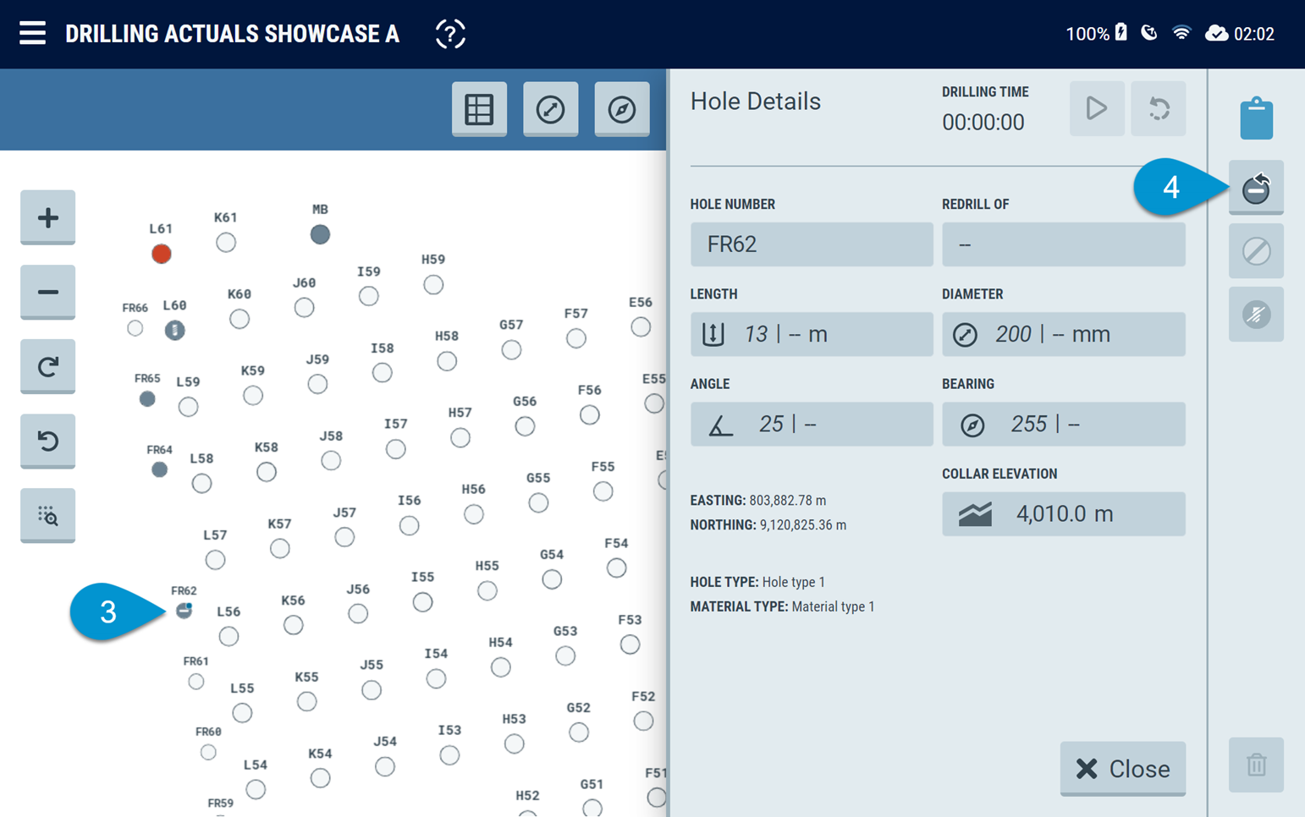Click the Wi-Fi status icon
1305x817 pixels.
(x=1181, y=33)
